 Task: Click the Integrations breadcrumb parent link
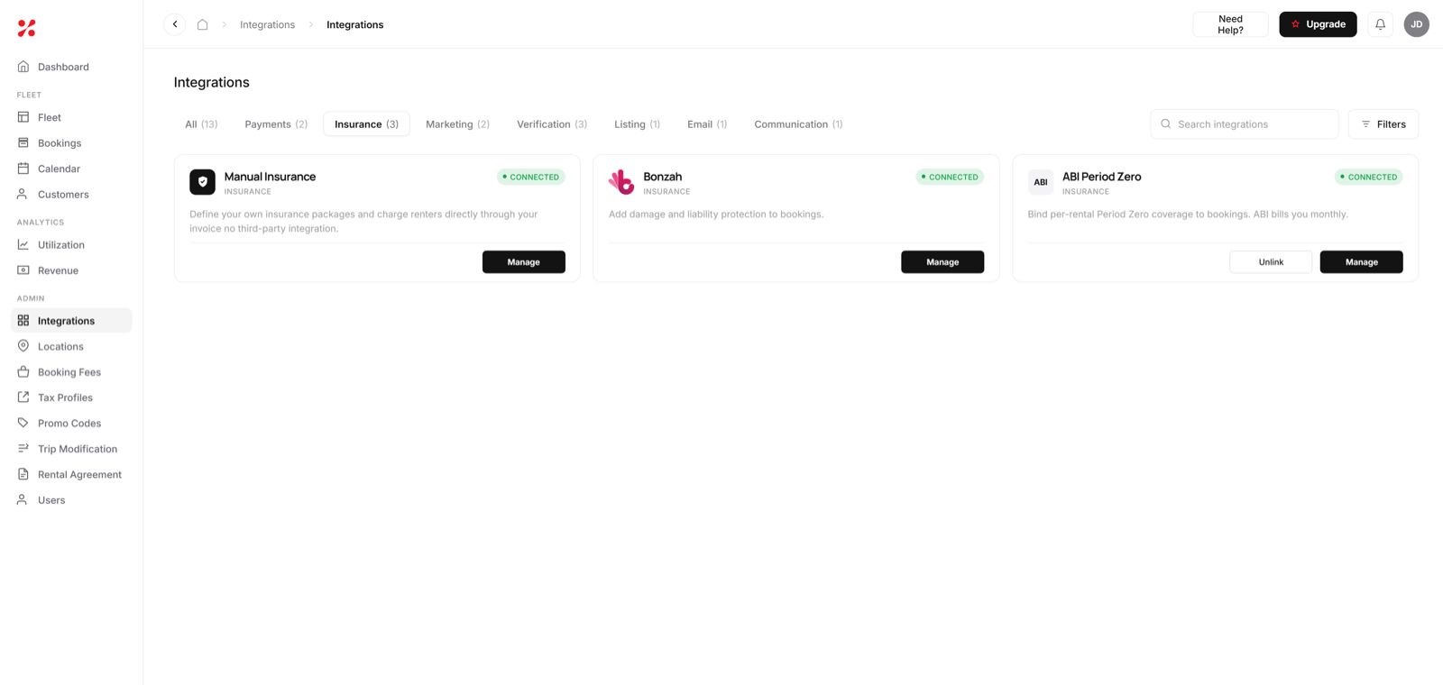pos(267,24)
